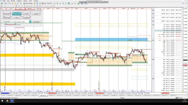Open the Вид menu
This screenshot has height=105, width=188.
click(x=8, y=1)
